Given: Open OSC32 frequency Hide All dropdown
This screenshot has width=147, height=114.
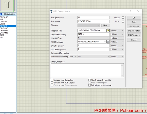Looking at the screenshot, I should click(x=117, y=49).
